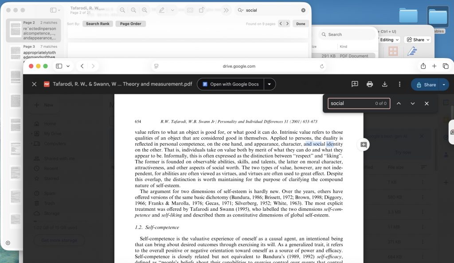454x263 pixels.
Task: Expand the Open with dropdown arrow
Action: click(270, 84)
